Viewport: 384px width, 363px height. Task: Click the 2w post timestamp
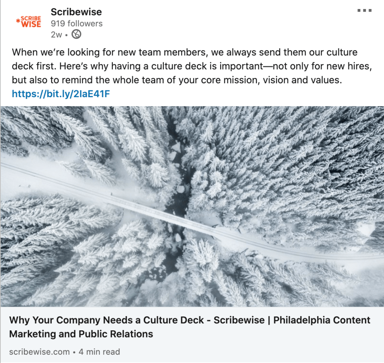click(x=56, y=34)
